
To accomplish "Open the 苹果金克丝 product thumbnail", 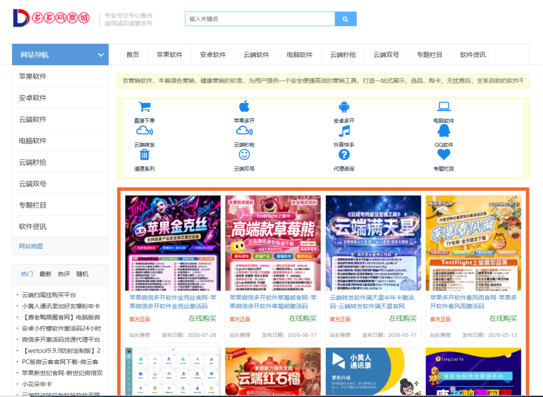I will pyautogui.click(x=173, y=243).
